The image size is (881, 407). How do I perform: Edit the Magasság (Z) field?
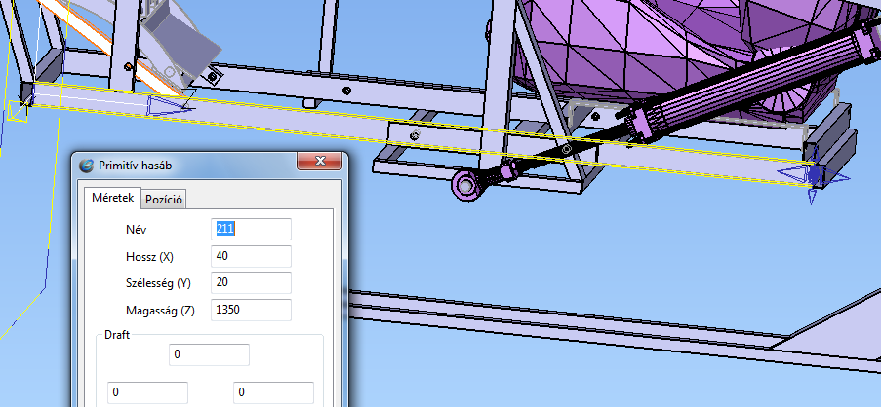click(252, 311)
